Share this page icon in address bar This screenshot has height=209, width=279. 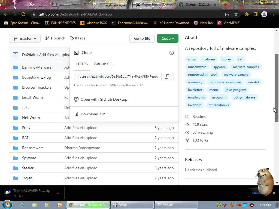[227, 14]
